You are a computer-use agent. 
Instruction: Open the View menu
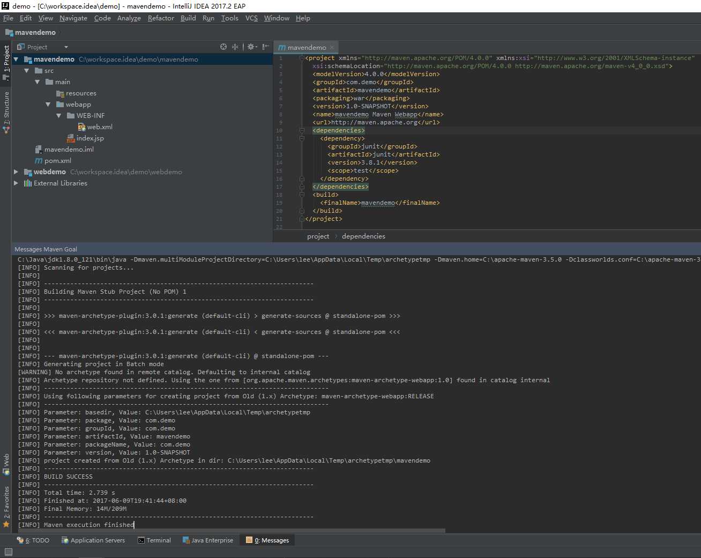coord(46,18)
